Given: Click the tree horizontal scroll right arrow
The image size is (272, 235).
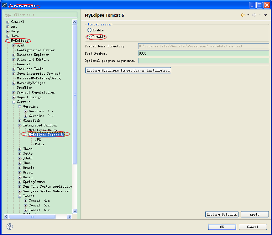Looking at the screenshot, I should tap(69, 216).
